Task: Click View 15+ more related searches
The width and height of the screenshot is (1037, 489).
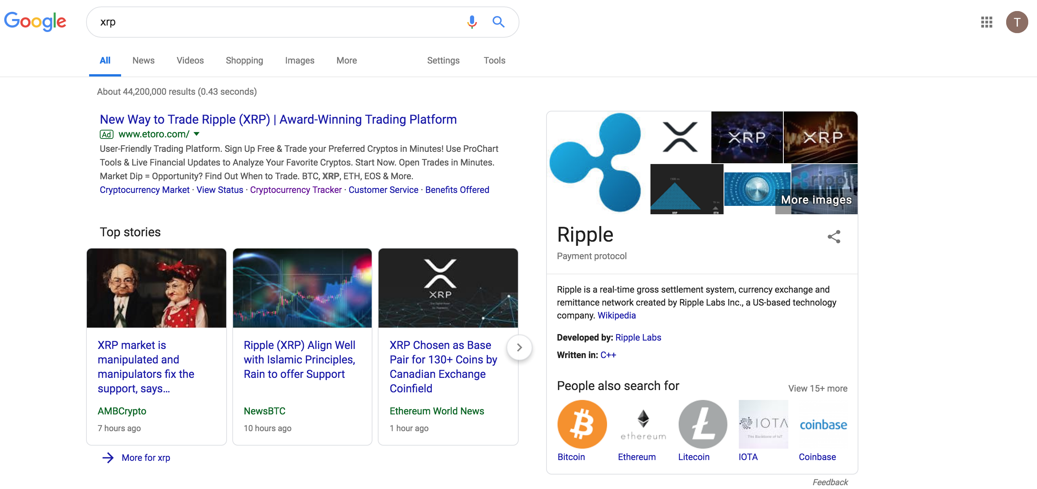Action: tap(818, 389)
